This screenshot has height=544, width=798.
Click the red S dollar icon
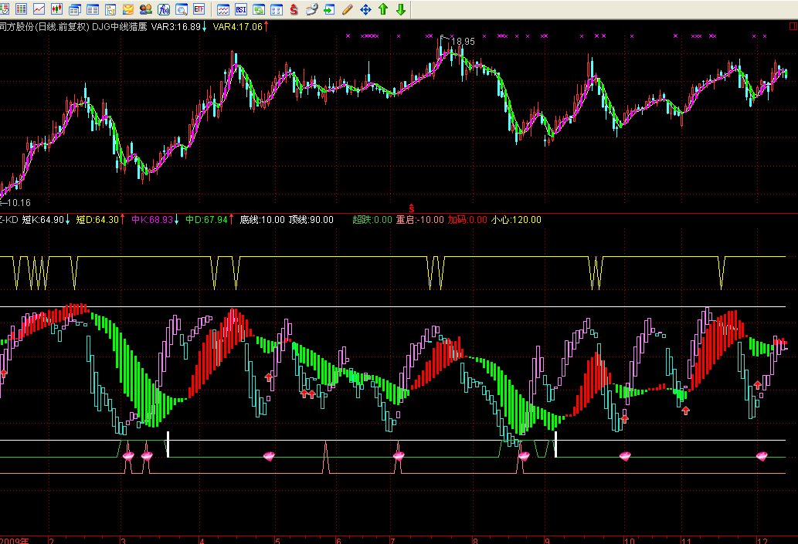294,9
